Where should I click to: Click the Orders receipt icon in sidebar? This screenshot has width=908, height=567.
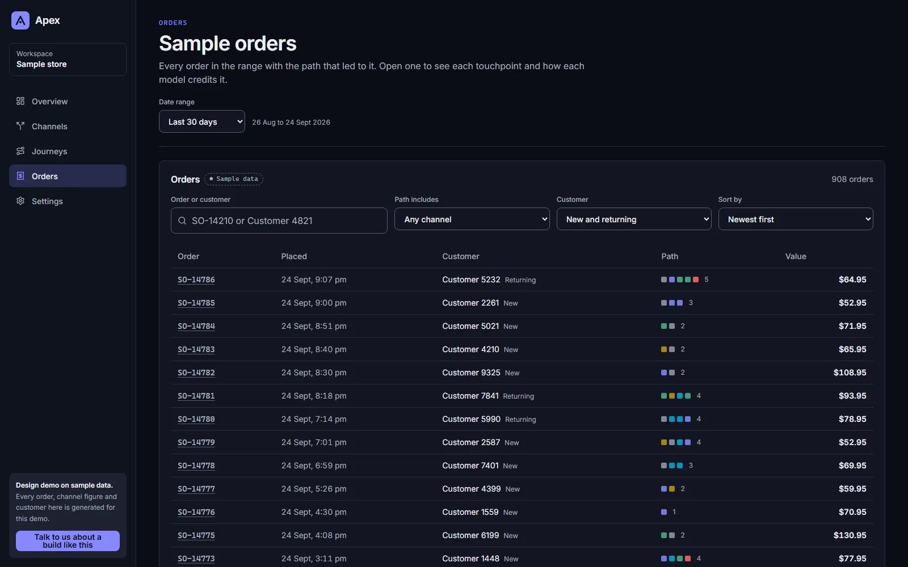pos(20,176)
